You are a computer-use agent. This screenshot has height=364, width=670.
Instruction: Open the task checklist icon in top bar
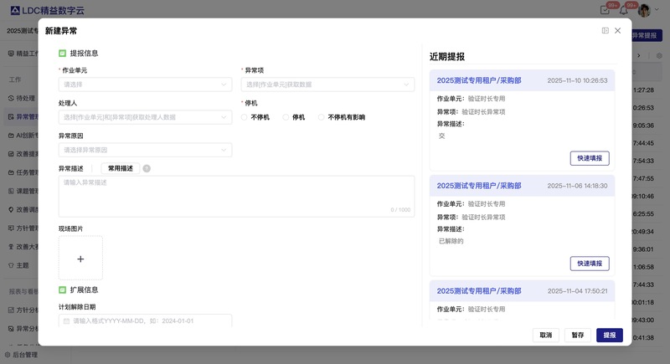pyautogui.click(x=605, y=10)
